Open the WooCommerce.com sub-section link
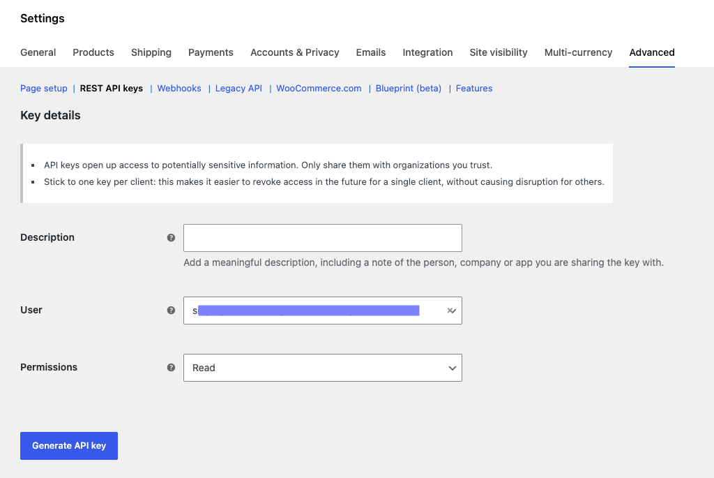Screen dimensions: 714x478 coord(319,89)
